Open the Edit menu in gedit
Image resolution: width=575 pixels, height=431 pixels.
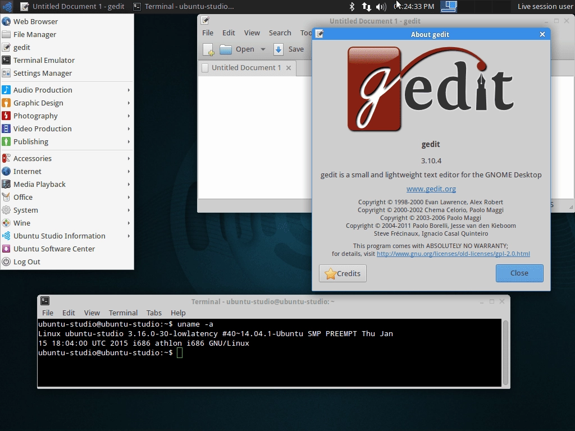click(x=229, y=33)
